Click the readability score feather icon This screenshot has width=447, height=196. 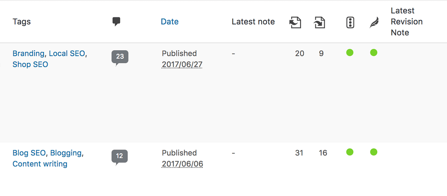pos(374,23)
